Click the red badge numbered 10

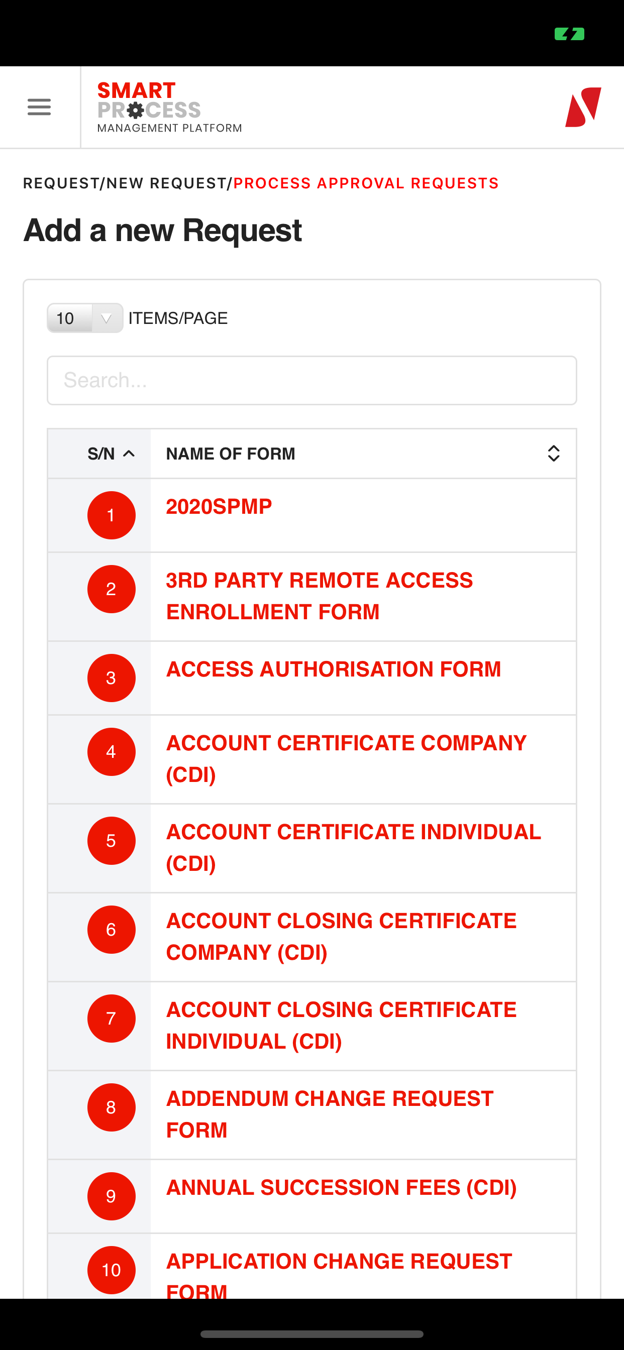tap(111, 1270)
